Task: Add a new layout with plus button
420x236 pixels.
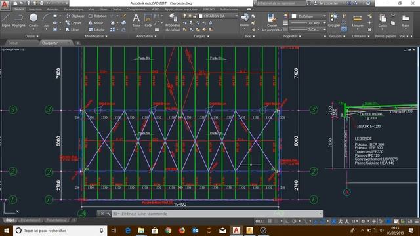Action: (74, 220)
